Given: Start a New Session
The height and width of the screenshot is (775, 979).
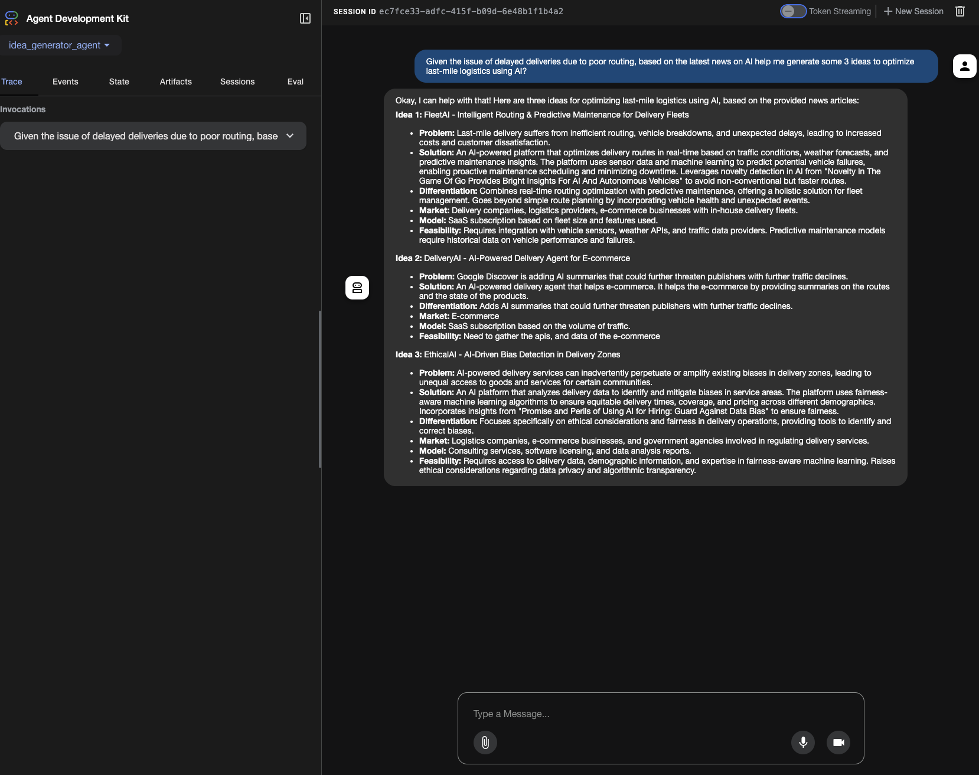Looking at the screenshot, I should click(x=913, y=11).
